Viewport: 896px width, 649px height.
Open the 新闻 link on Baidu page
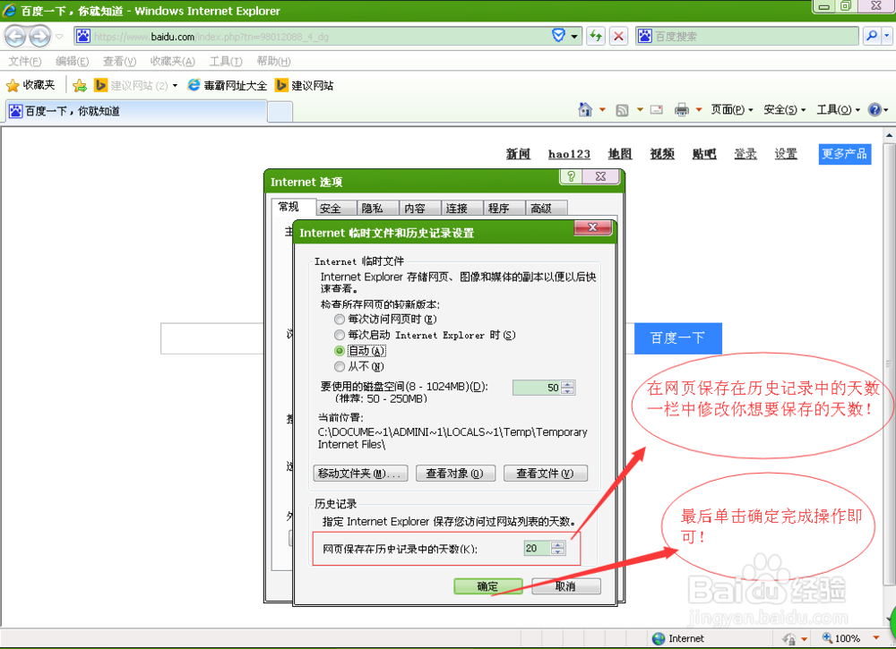tap(518, 154)
